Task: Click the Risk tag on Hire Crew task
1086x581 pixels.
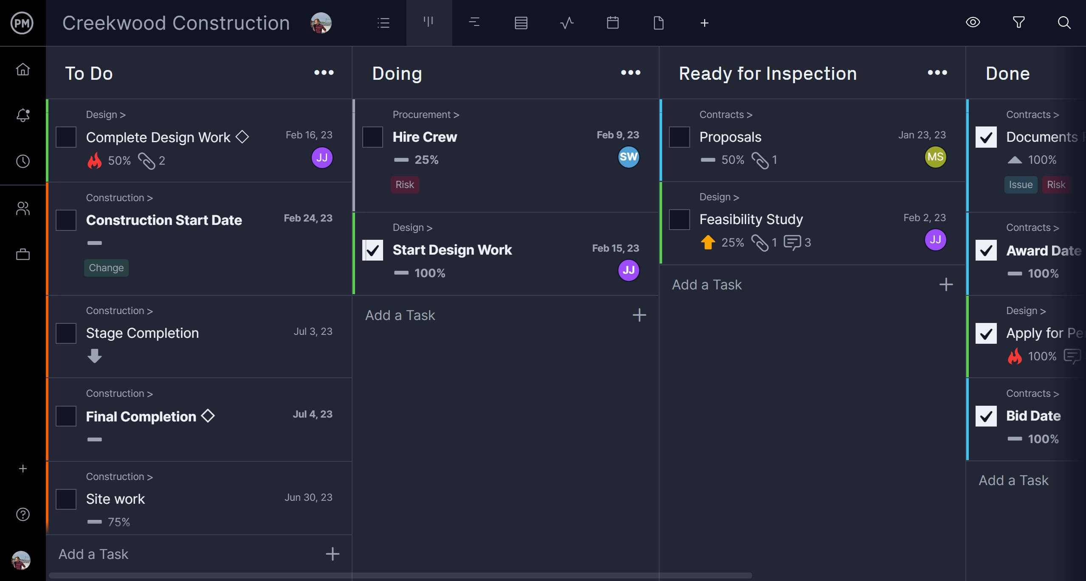Action: (x=403, y=184)
